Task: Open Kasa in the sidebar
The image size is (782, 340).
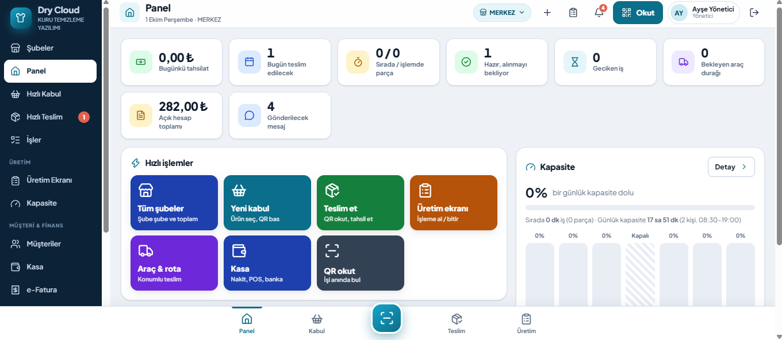Action: click(x=50, y=267)
